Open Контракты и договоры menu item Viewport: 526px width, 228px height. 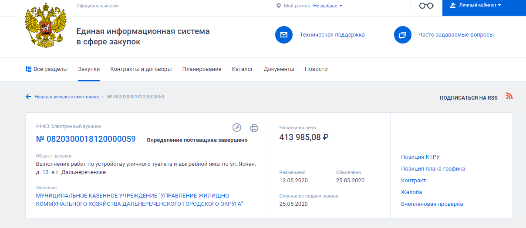point(141,69)
